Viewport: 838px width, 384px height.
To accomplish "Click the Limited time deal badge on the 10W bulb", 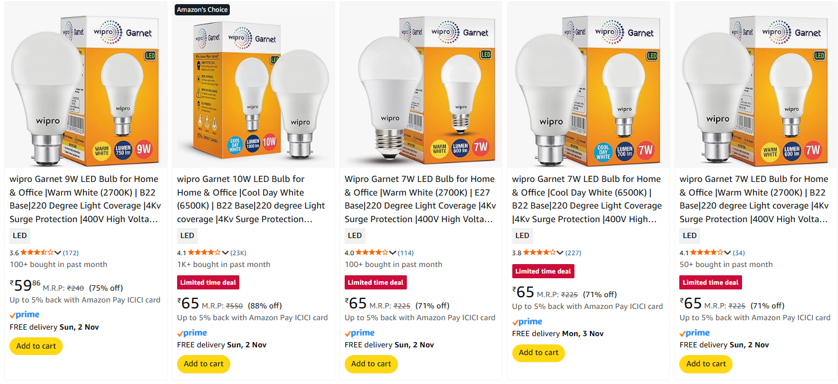I will 208,282.
